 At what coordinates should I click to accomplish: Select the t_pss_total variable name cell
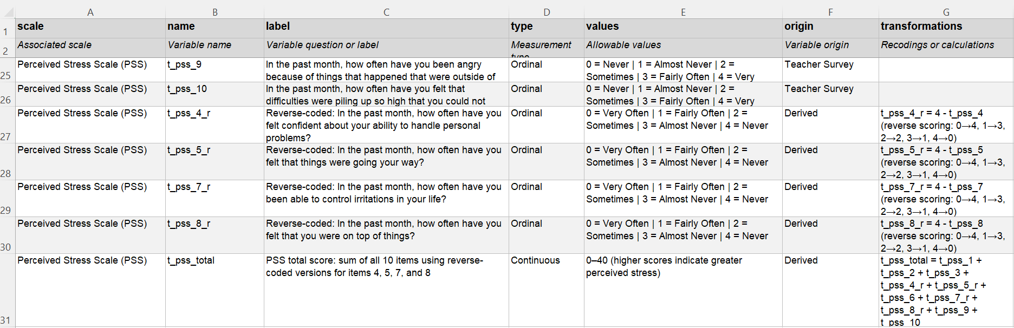(214, 290)
